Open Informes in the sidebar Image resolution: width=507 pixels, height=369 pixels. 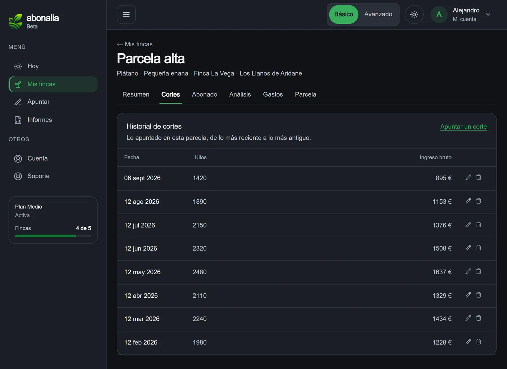[x=53, y=120]
